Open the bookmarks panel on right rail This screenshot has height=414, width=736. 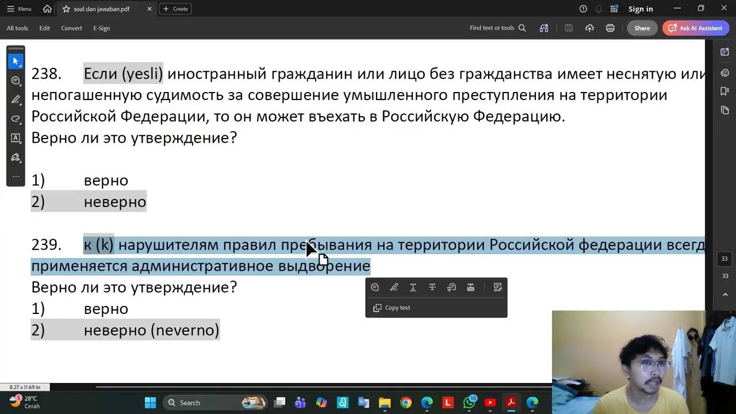click(x=724, y=91)
